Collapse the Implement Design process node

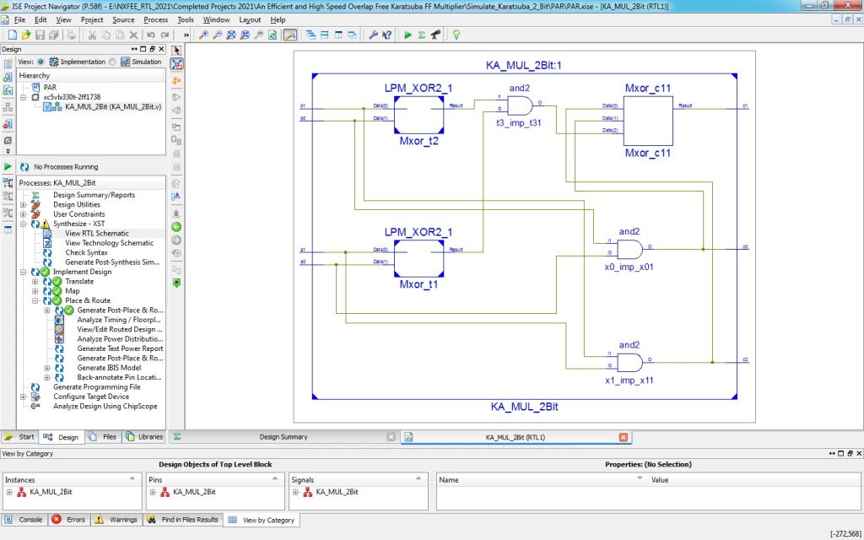24,272
